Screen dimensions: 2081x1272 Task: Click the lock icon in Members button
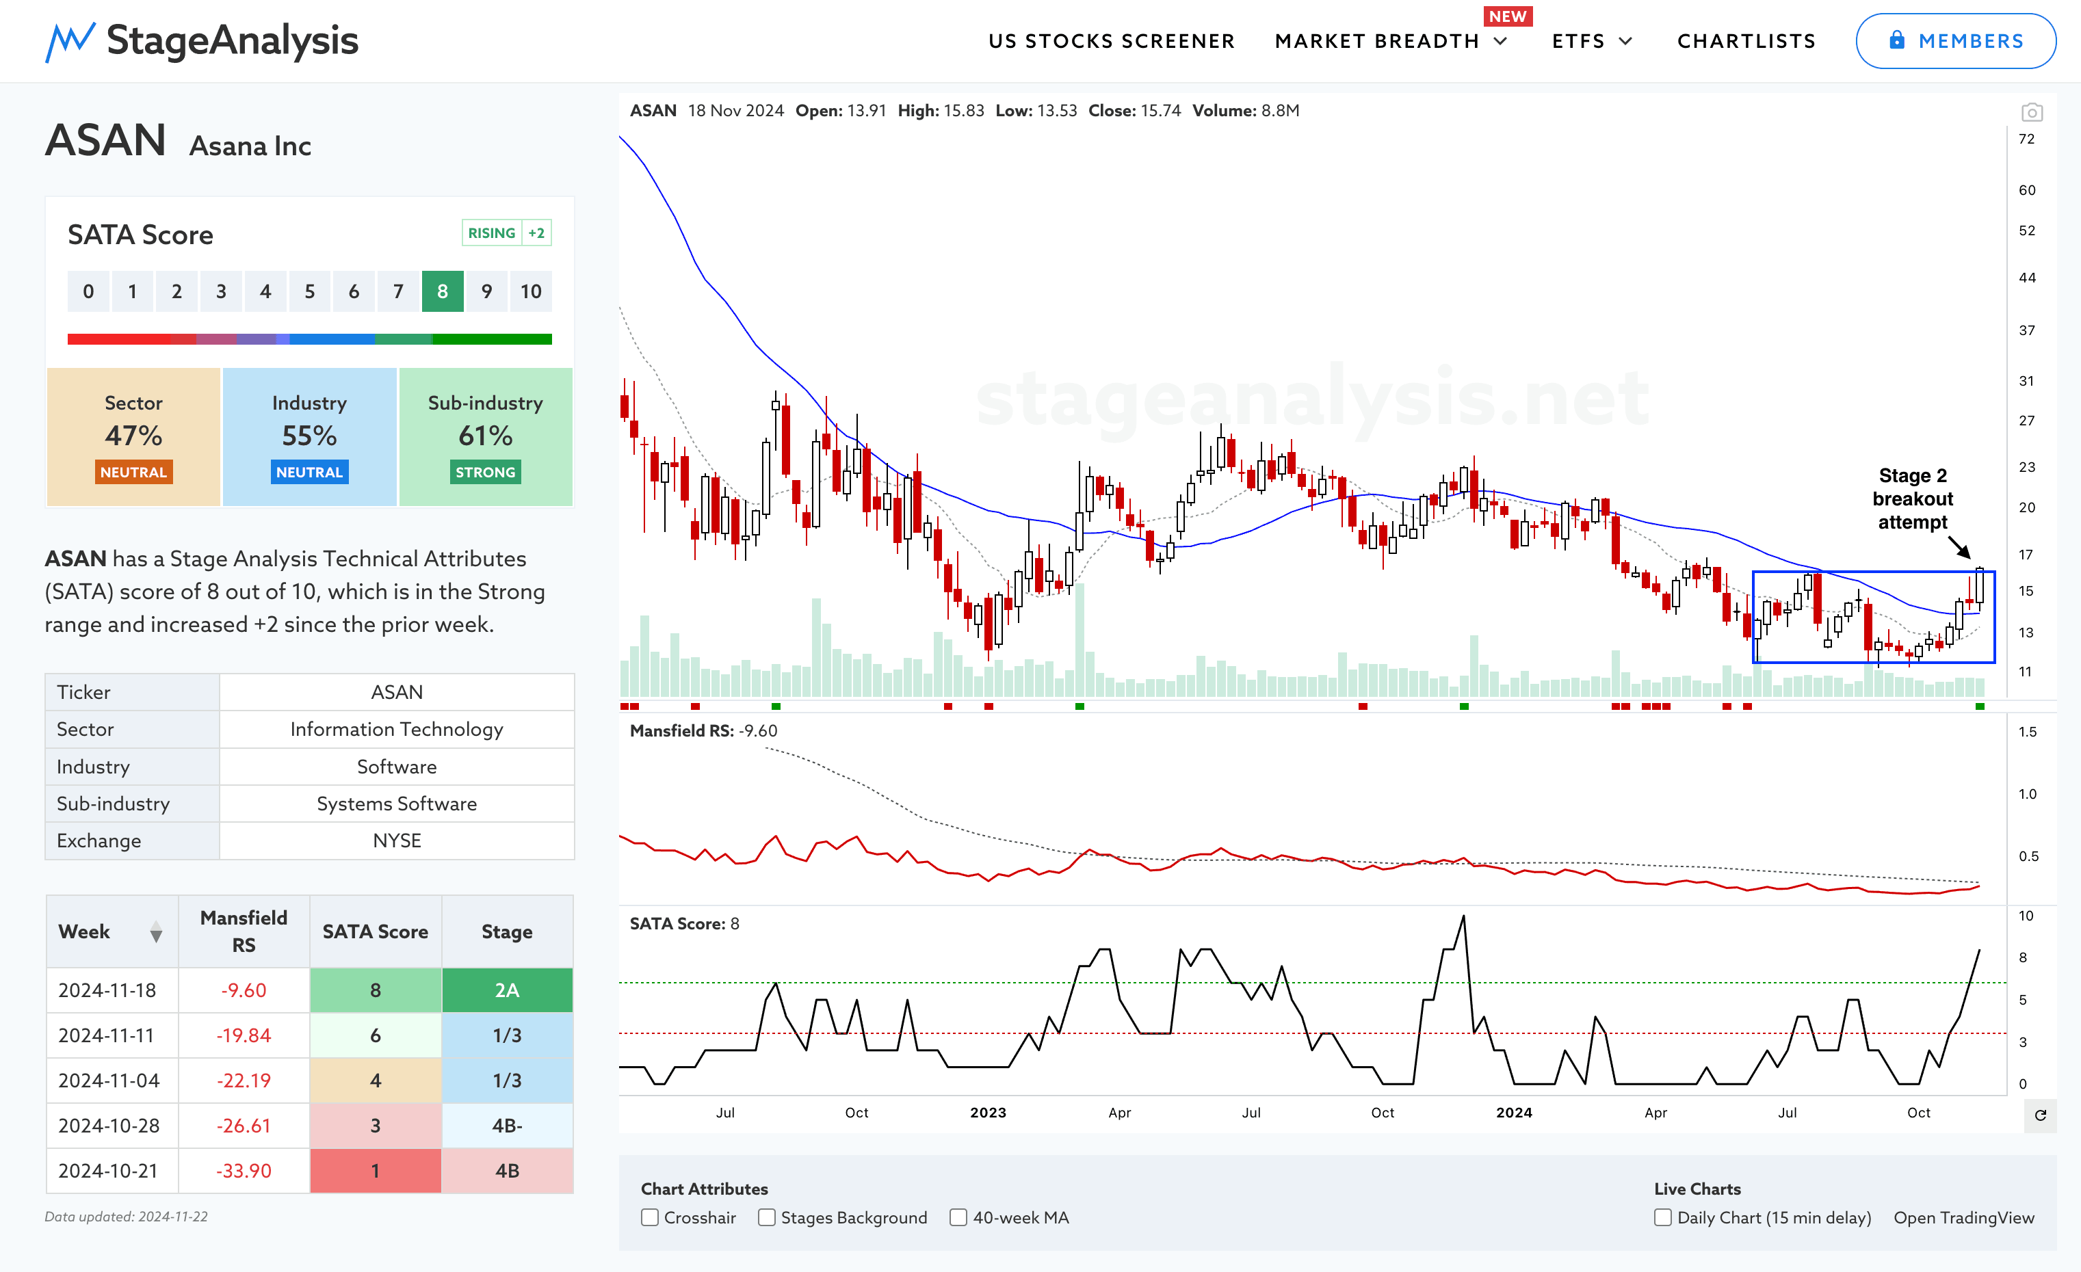coord(1897,40)
